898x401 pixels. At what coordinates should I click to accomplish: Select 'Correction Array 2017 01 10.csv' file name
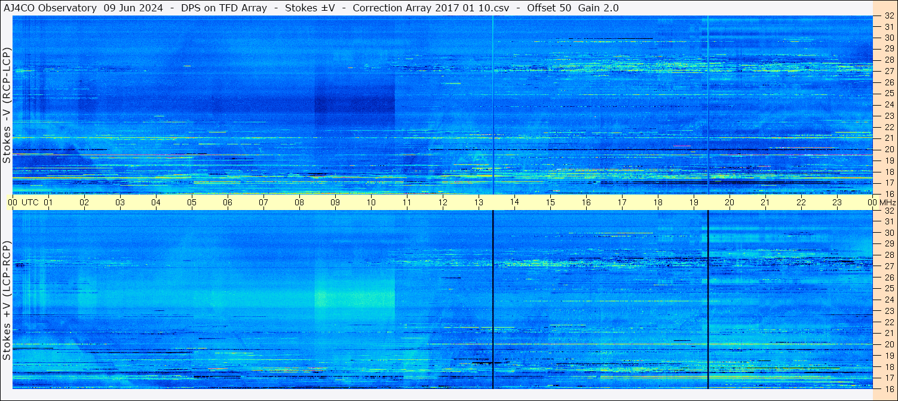[x=431, y=8]
